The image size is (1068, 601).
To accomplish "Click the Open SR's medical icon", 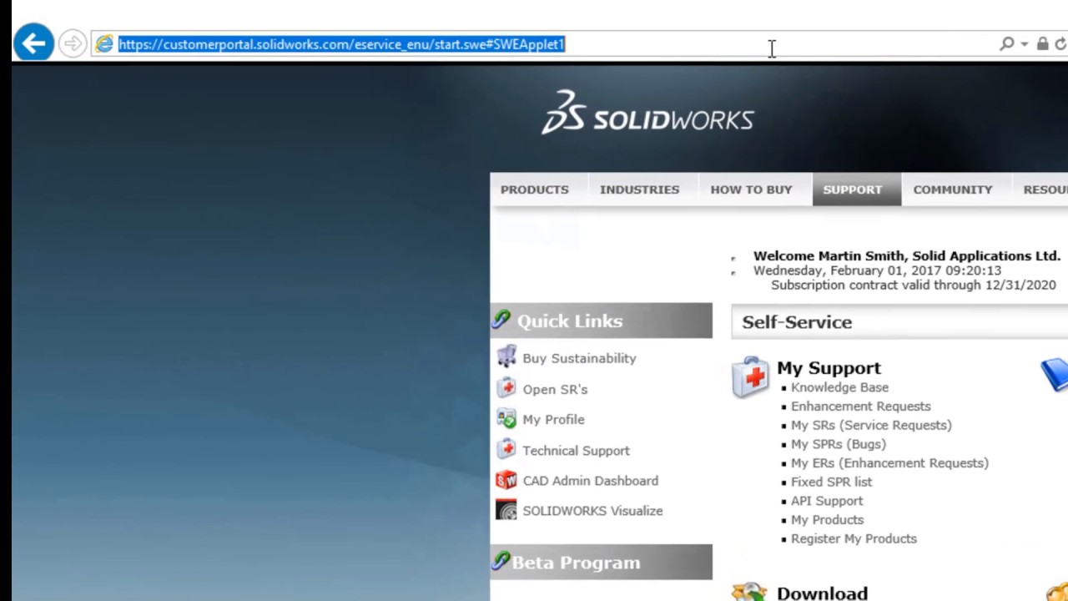I will pyautogui.click(x=506, y=388).
